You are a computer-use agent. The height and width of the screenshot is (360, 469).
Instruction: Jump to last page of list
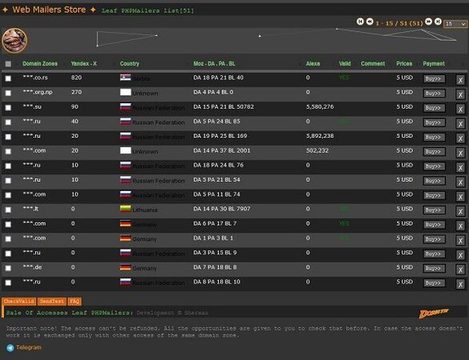pyautogui.click(x=438, y=22)
